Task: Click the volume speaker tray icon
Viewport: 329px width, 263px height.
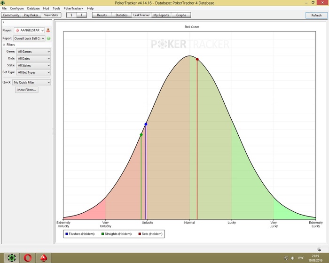Action: point(293,258)
